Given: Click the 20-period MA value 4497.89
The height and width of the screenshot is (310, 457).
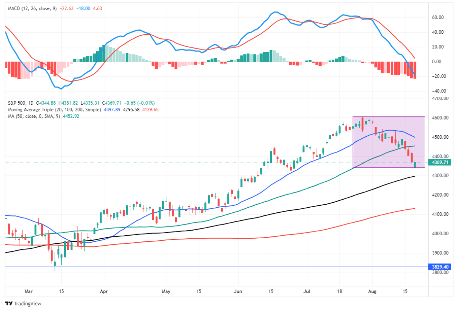Looking at the screenshot, I should pos(112,110).
